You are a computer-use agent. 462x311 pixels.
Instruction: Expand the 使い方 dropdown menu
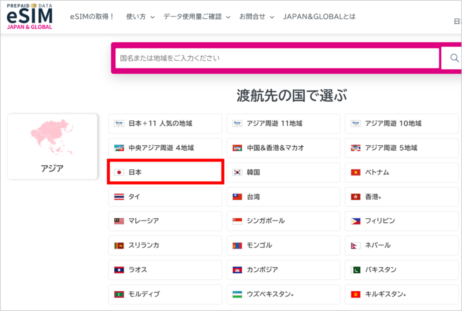(137, 16)
